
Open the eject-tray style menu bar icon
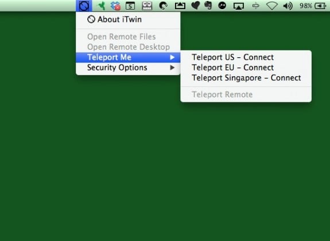tap(180, 6)
